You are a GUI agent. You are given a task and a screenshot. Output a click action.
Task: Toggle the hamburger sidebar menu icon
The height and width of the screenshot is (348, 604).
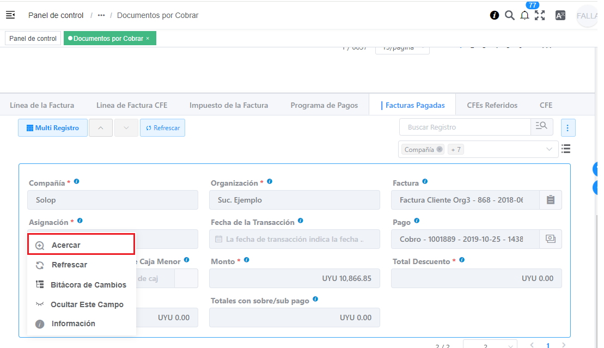coord(10,15)
